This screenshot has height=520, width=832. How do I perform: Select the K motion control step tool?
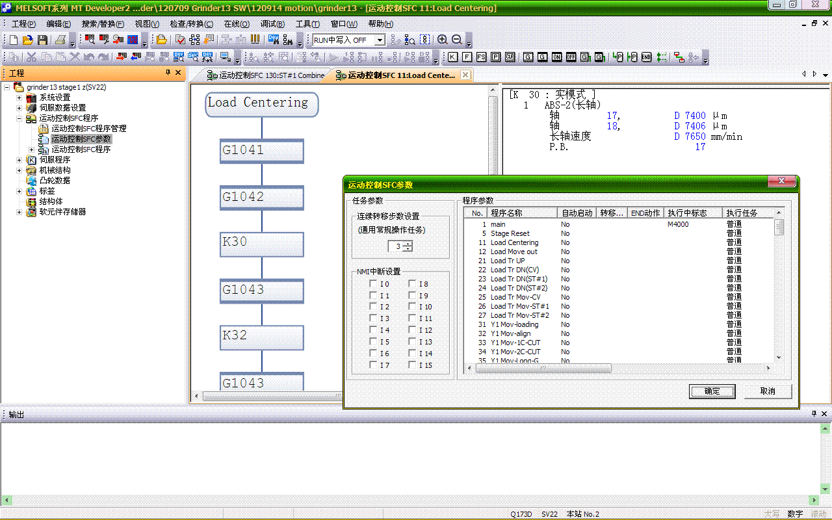(x=452, y=57)
